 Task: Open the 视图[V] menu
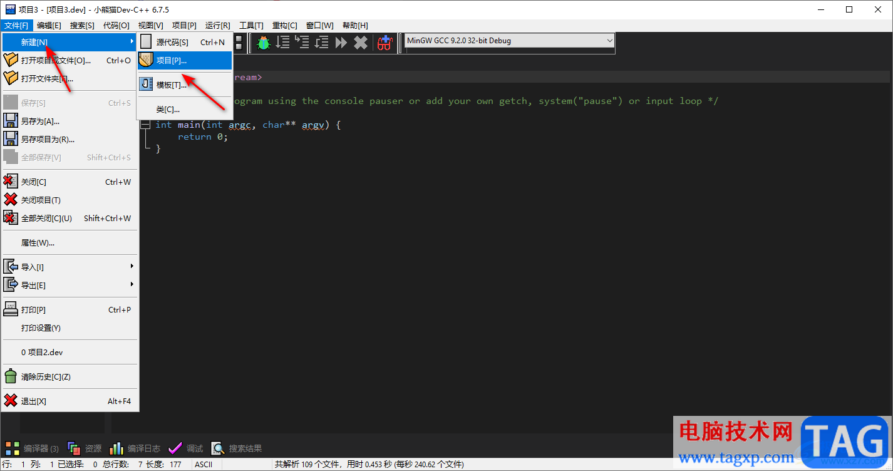pyautogui.click(x=150, y=25)
